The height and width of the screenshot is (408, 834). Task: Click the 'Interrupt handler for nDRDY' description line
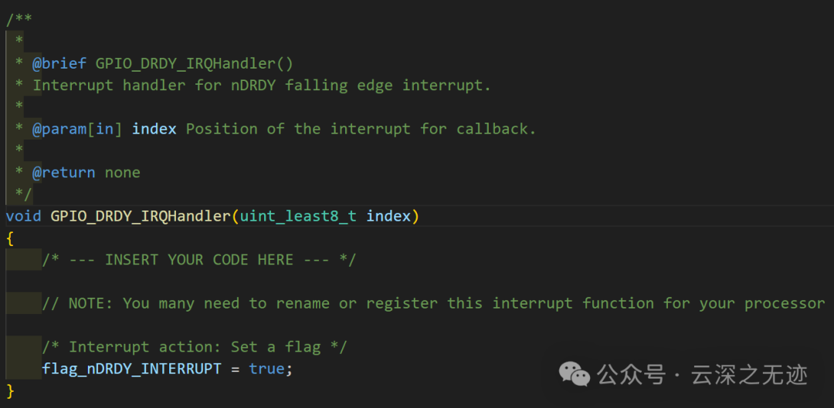tap(261, 85)
